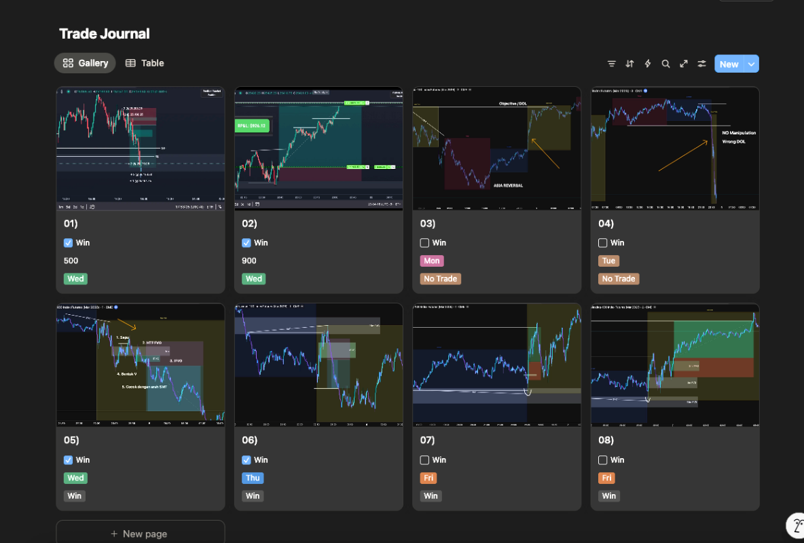The image size is (804, 543).
Task: Click the No Trade tag on card 04)
Action: coord(618,279)
